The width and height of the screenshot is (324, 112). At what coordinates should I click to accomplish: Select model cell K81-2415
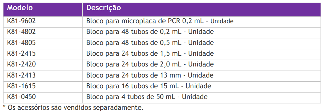pyautogui.click(x=21, y=54)
